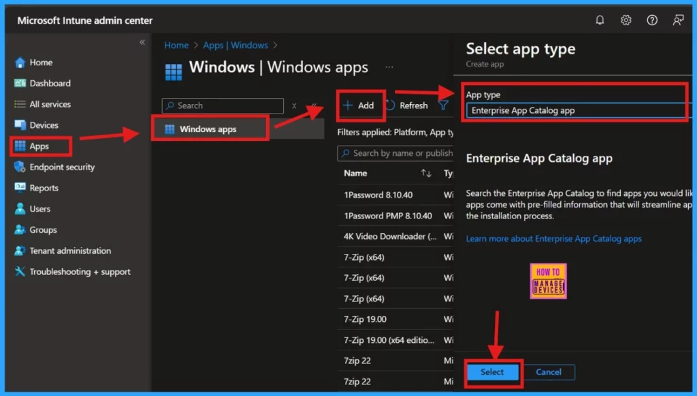The height and width of the screenshot is (396, 697).
Task: Click the All services list icon
Action: coord(20,104)
